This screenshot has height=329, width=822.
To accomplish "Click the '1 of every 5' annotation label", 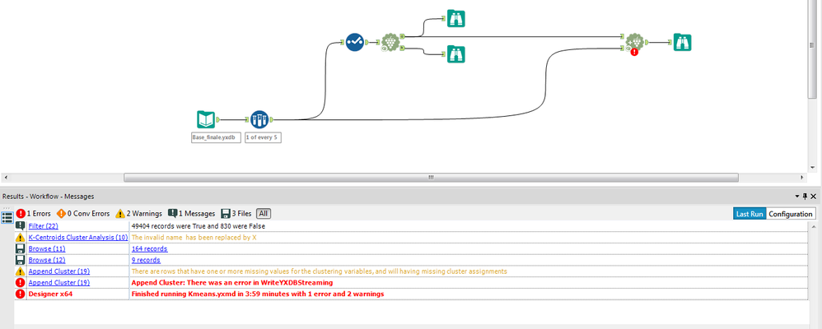I will tap(264, 138).
